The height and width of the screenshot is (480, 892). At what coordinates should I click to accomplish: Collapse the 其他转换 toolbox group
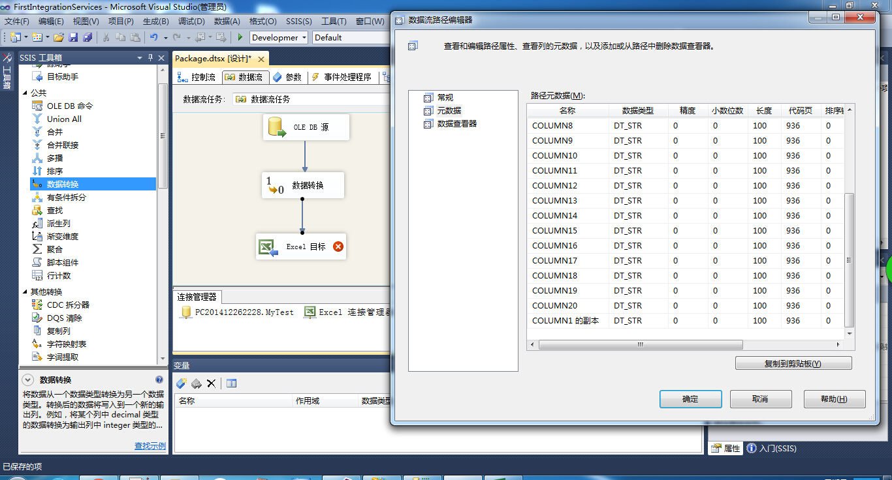pos(25,292)
